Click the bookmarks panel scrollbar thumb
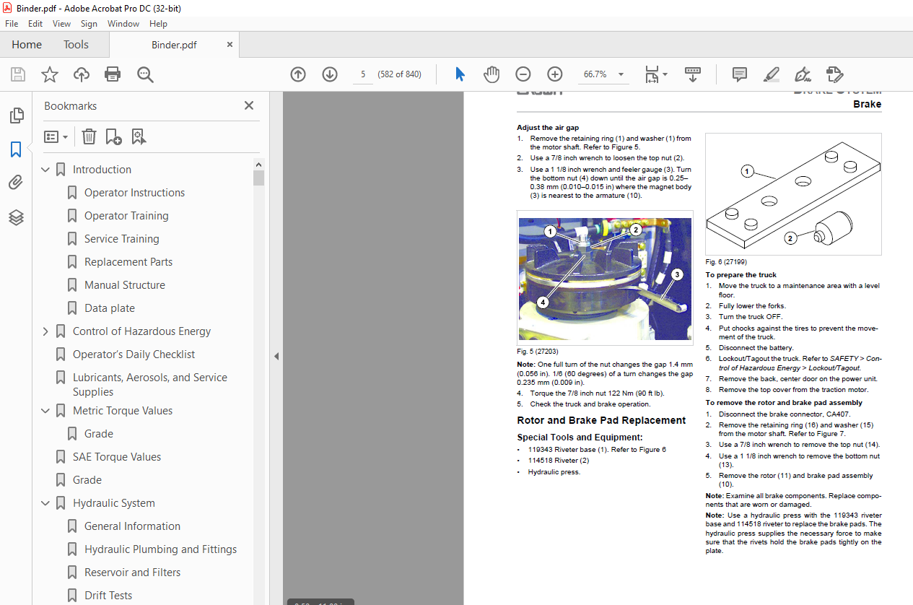This screenshot has width=913, height=605. coord(258,178)
